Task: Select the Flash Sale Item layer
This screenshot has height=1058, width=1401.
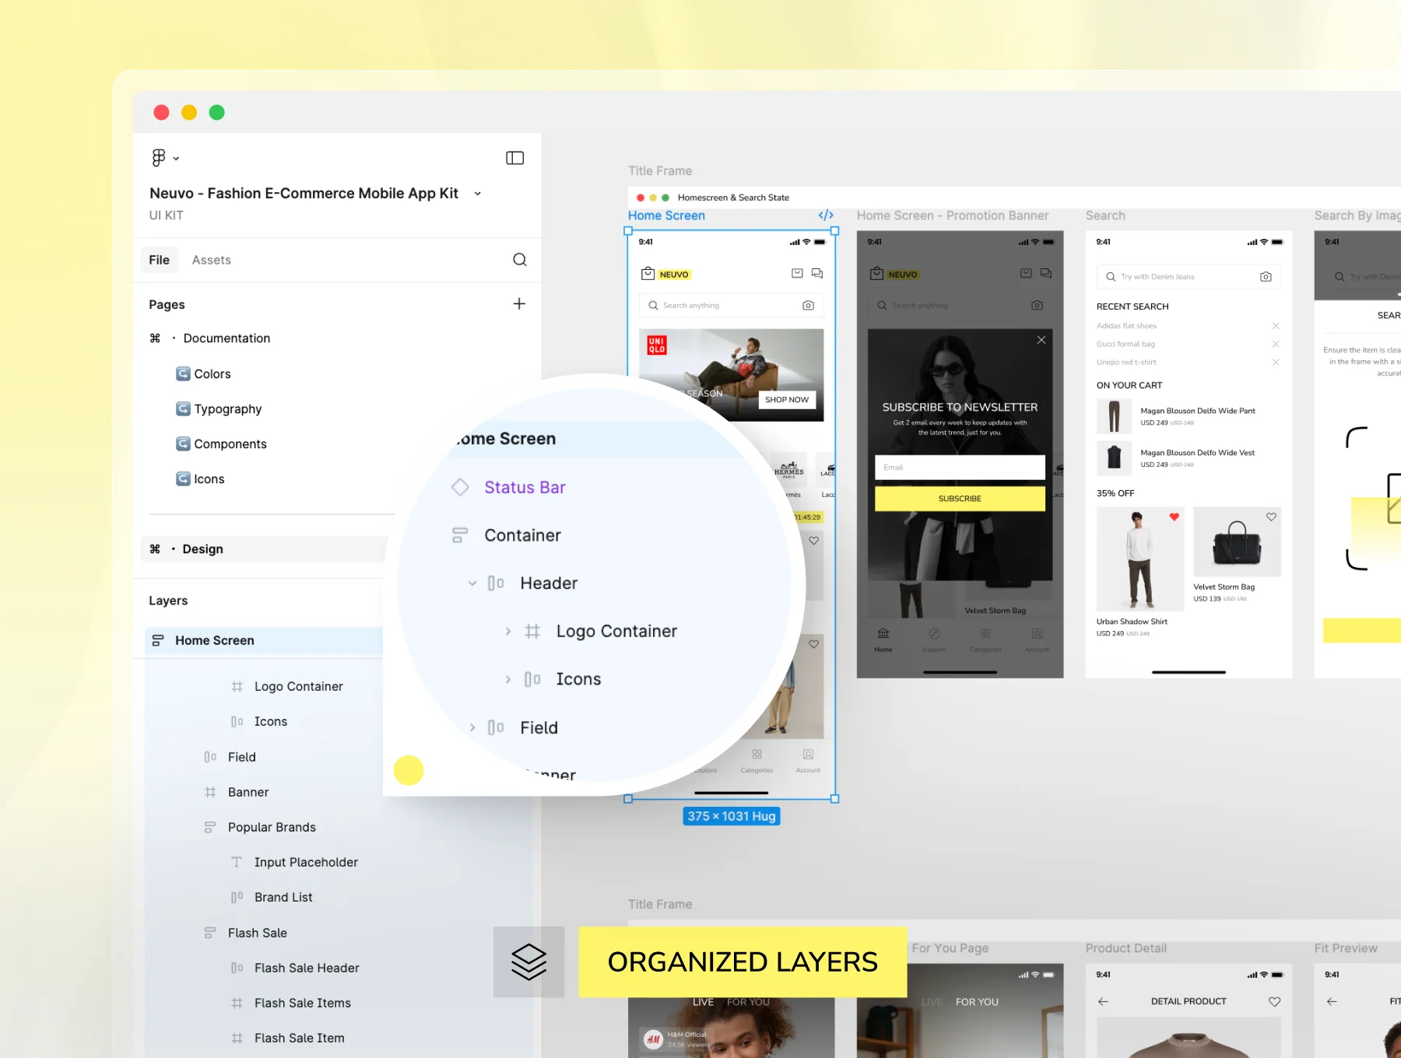Action: click(300, 1038)
